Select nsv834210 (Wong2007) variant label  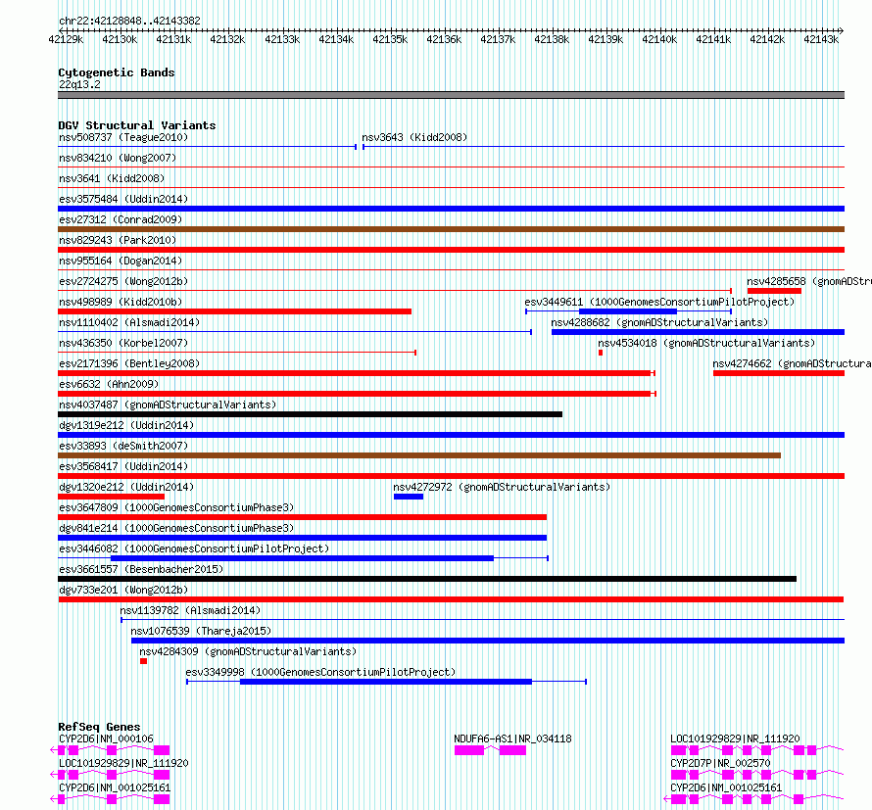(x=118, y=158)
